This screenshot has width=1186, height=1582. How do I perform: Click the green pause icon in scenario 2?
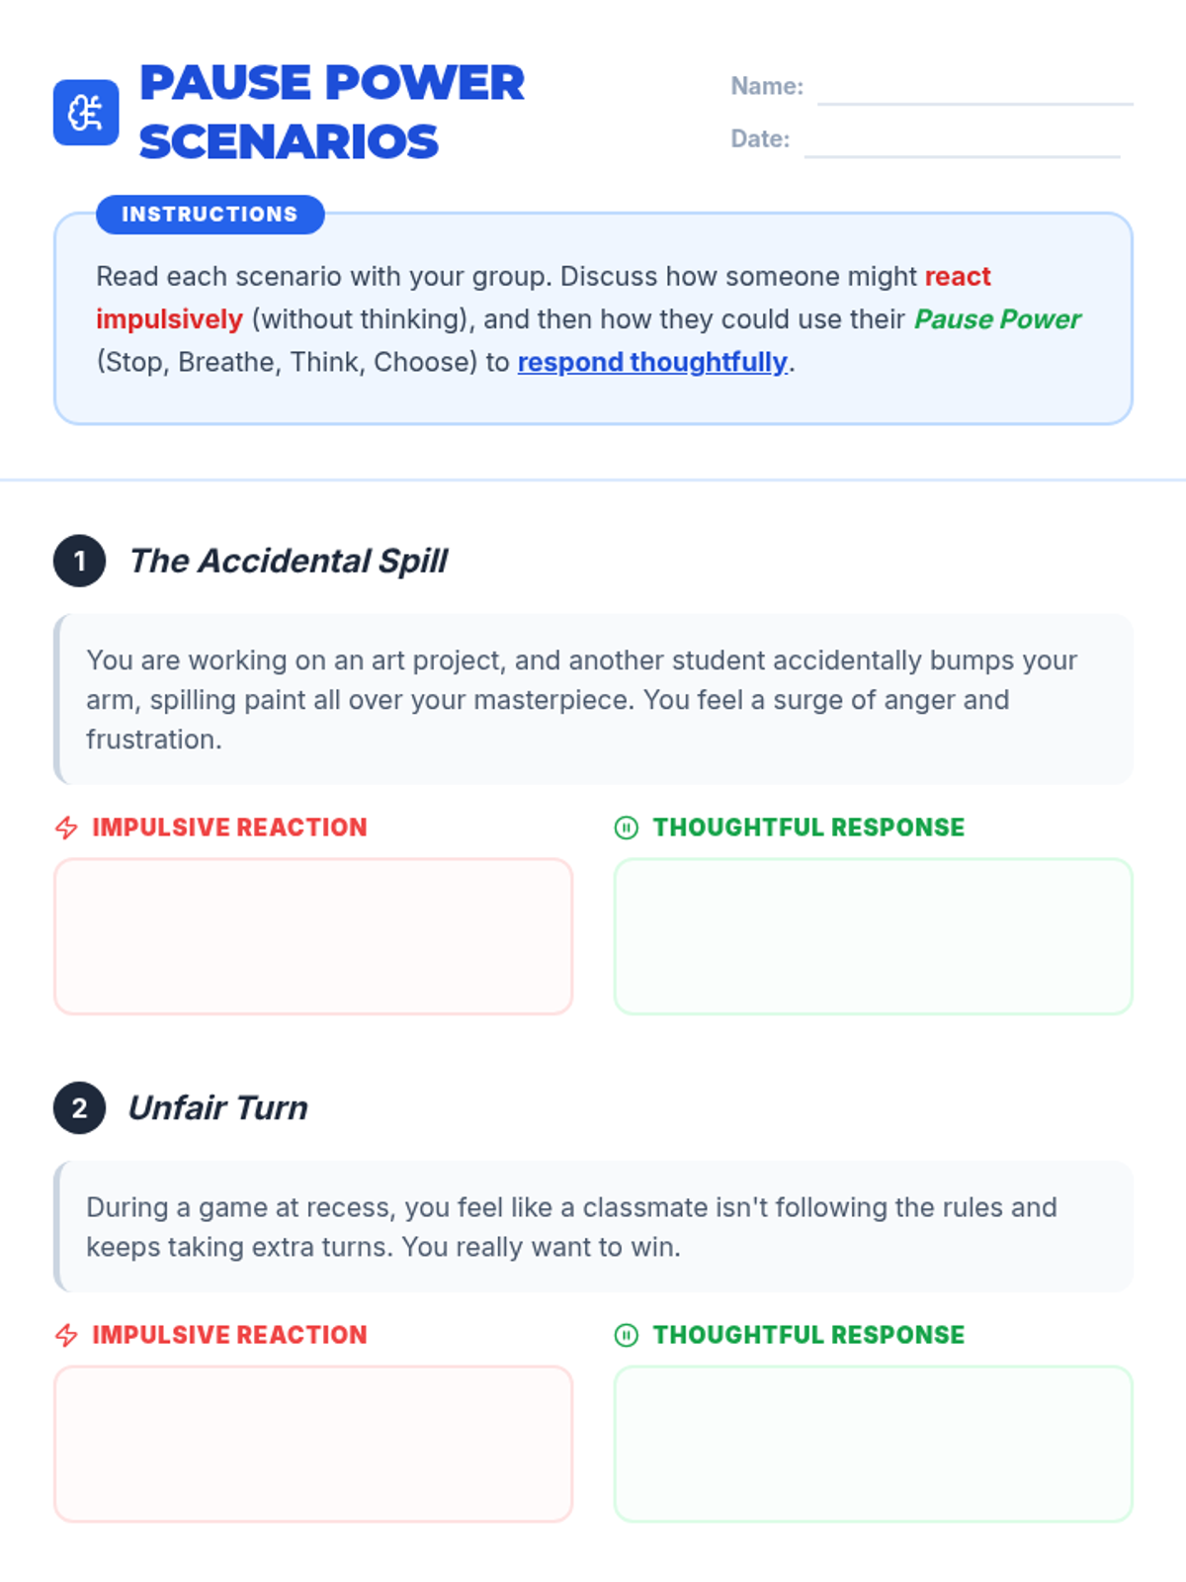pos(627,1336)
